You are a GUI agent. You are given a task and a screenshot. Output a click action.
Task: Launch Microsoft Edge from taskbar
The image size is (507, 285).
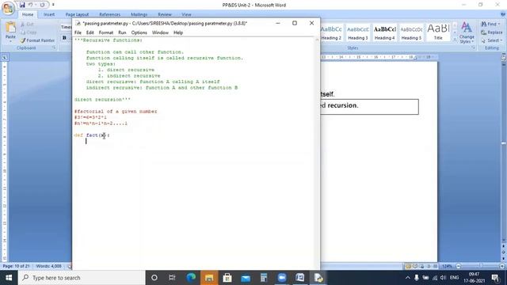(191, 278)
